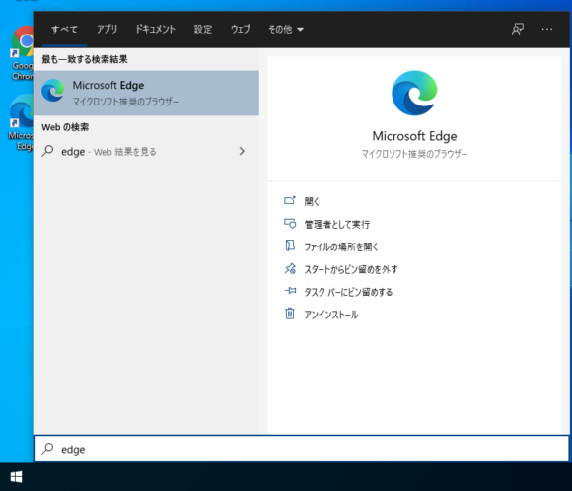Click the uninstall trash can icon
Screen dimensions: 572x491
pyautogui.click(x=290, y=314)
